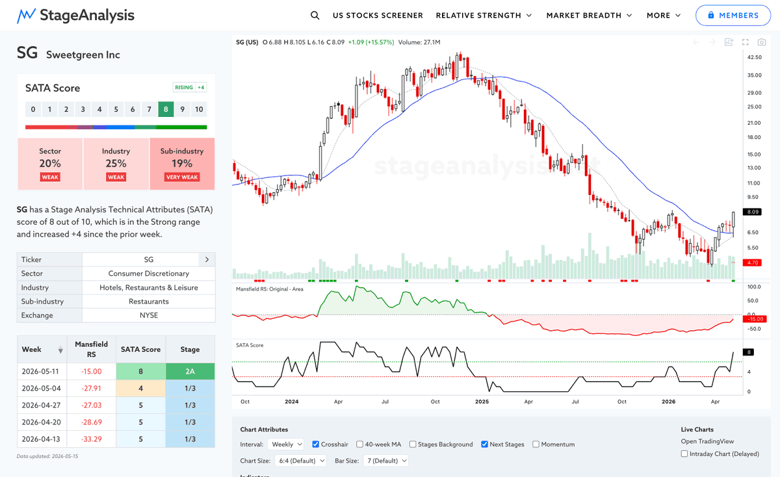
Task: Open the add indicator chart icon
Action: coord(729,42)
